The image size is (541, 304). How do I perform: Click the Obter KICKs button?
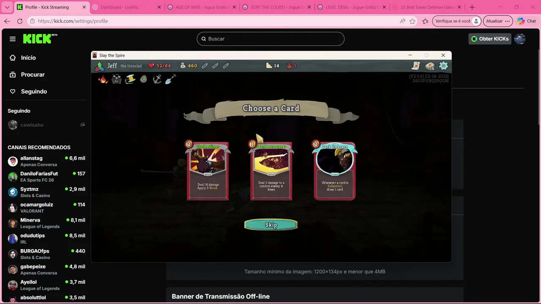click(x=489, y=39)
